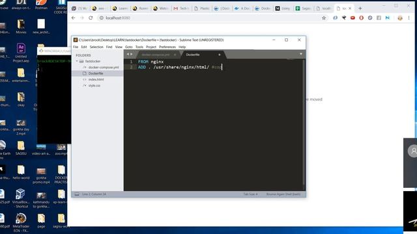Open the tab list dropdown arrow in Sublime

301,54
